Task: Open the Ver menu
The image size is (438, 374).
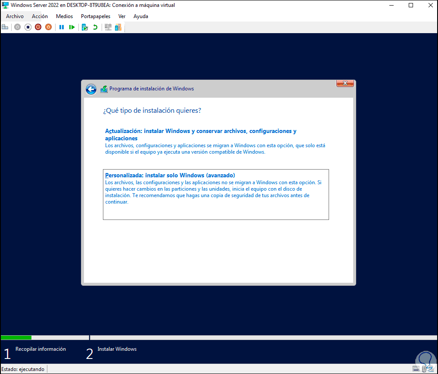Action: tap(122, 16)
